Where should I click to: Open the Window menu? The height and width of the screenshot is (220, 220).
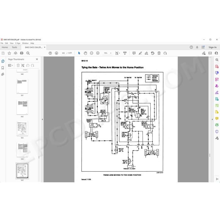click(x=25, y=43)
